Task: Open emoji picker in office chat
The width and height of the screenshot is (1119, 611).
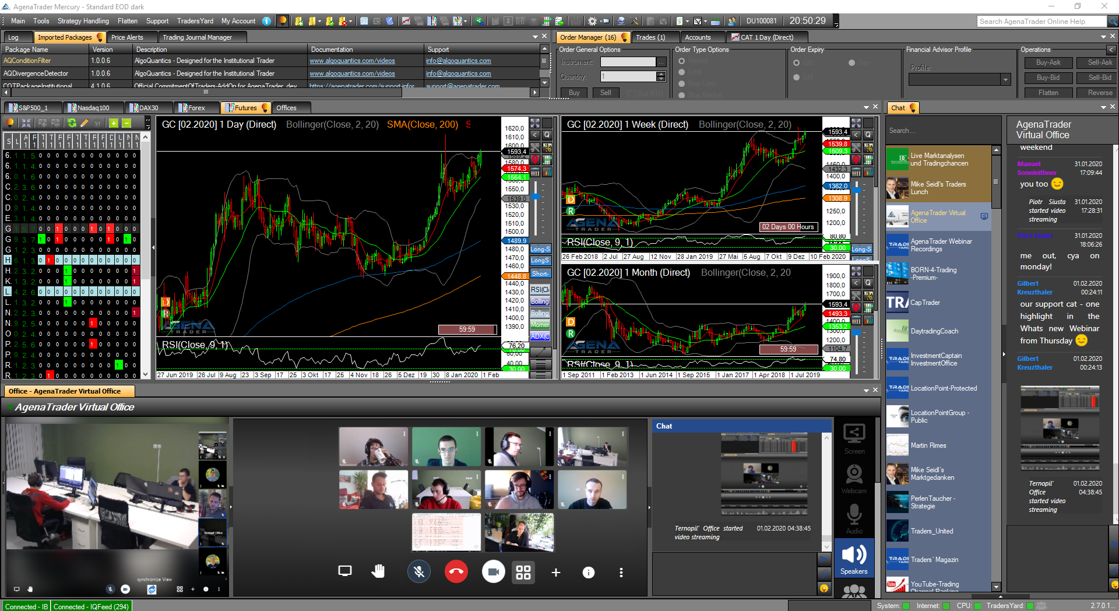Action: pos(824,588)
